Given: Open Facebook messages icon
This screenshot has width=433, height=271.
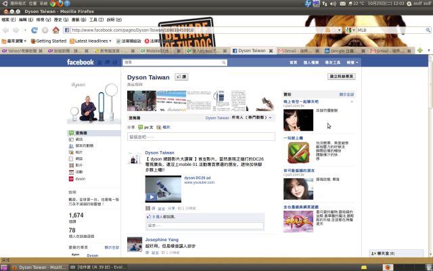Looking at the screenshot, I should point(108,62).
